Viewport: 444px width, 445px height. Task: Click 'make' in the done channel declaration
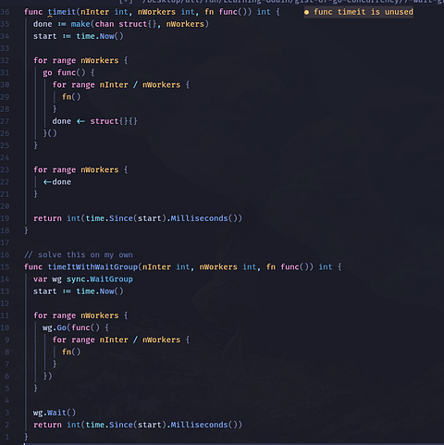80,24
